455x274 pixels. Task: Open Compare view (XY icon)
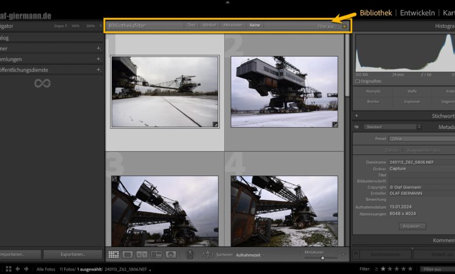pos(142,254)
